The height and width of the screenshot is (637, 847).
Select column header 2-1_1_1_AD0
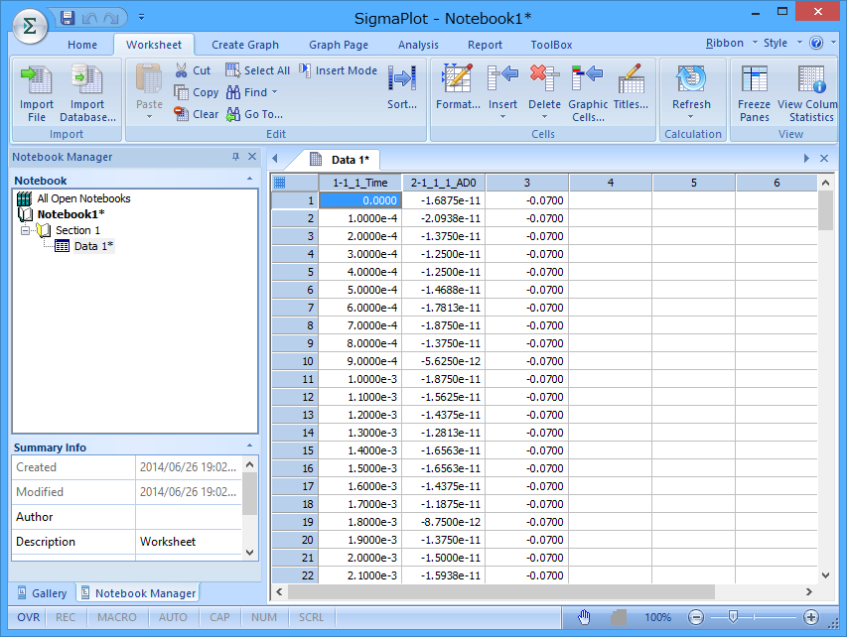pyautogui.click(x=444, y=183)
